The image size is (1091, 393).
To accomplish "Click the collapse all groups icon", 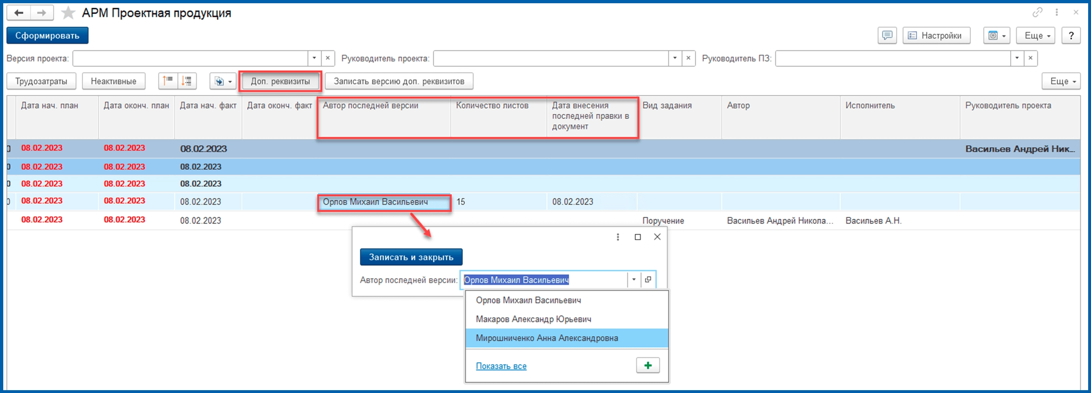I will [x=168, y=81].
